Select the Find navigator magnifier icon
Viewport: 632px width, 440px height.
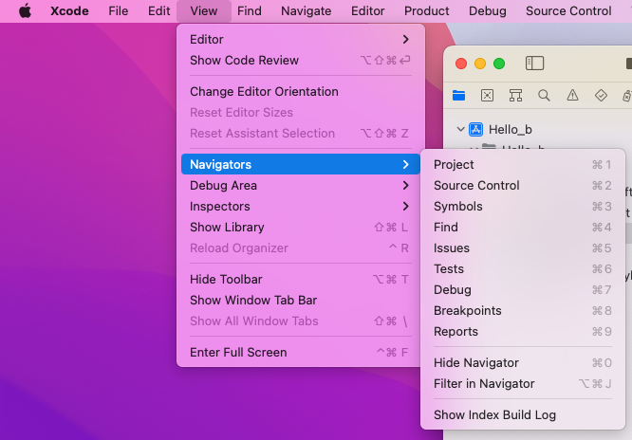[544, 96]
